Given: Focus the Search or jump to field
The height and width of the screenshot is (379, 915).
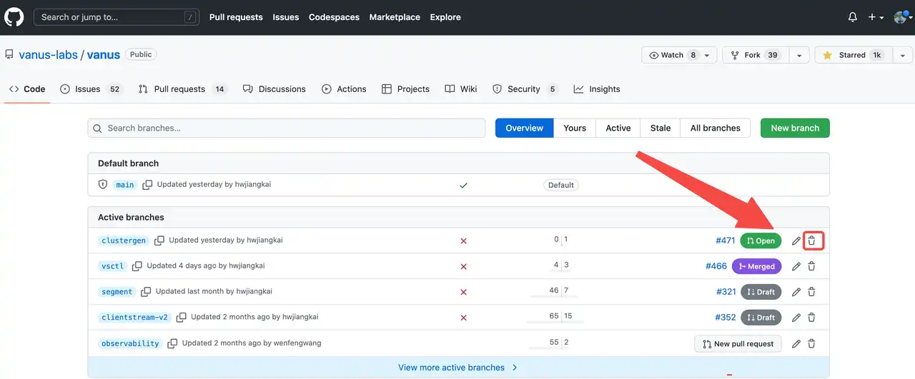Looking at the screenshot, I should [117, 17].
